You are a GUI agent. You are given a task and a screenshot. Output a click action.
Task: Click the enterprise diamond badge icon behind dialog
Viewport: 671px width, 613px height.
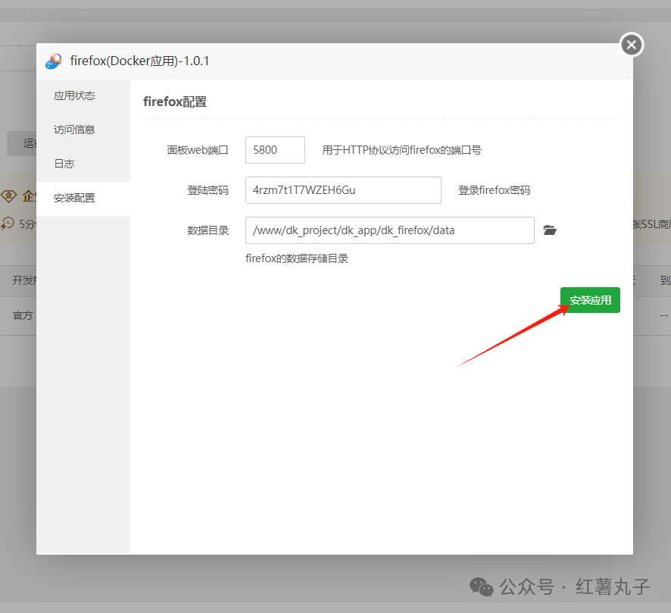(x=9, y=196)
